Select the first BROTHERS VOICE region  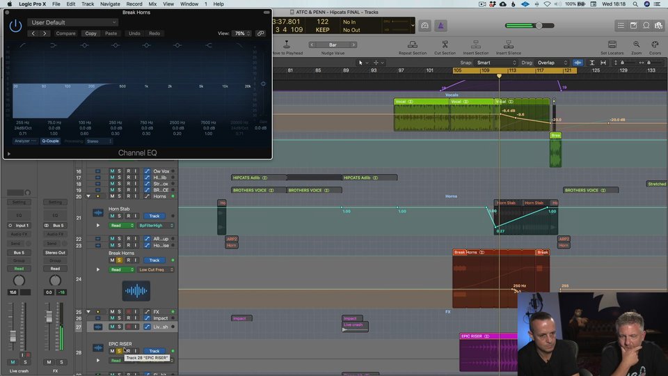coord(259,191)
